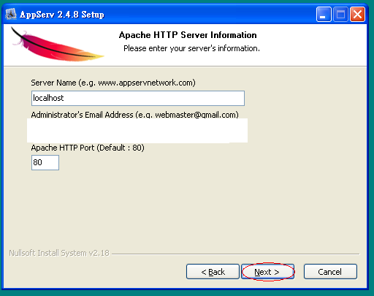Cancel the AppServ installation
Viewport: 374px width, 296px height.
(x=330, y=272)
